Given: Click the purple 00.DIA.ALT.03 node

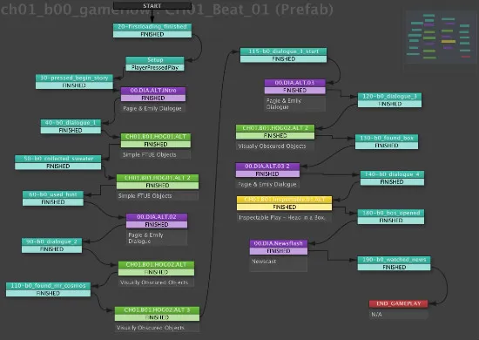Looking at the screenshot, I should [294, 86].
